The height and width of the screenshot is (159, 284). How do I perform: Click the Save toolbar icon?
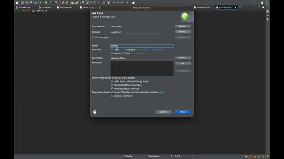click(x=23, y=3)
